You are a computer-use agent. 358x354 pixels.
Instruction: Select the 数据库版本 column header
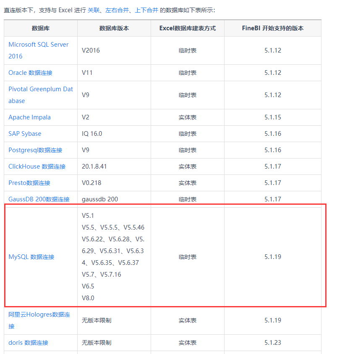coord(114,28)
